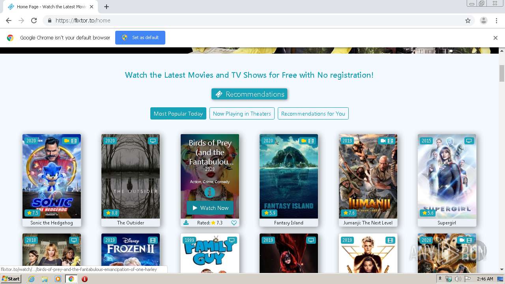505x284 pixels.
Task: Show info for Birds of Prey
Action: coord(210,192)
